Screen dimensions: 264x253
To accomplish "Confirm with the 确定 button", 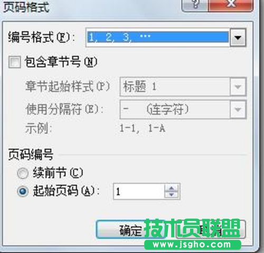I will coord(131,229).
